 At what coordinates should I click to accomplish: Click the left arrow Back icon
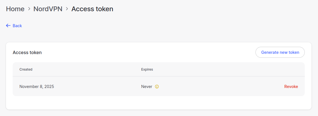pyautogui.click(x=8, y=26)
